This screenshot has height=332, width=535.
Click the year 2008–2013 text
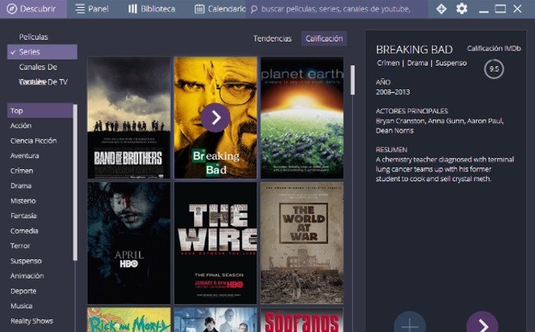pyautogui.click(x=393, y=92)
